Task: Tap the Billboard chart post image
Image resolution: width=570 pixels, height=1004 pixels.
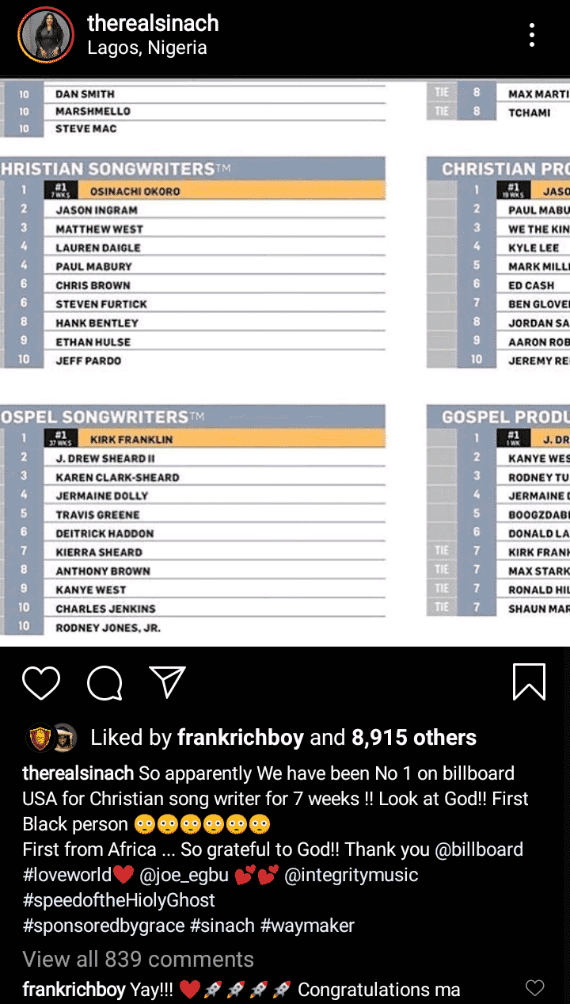Action: (x=285, y=361)
